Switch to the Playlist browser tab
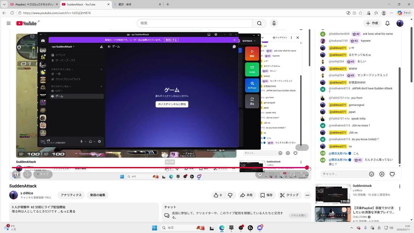This screenshot has width=414, height=233. click(33, 4)
